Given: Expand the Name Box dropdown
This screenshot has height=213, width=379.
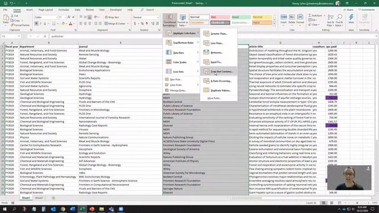Looking at the screenshot, I should pyautogui.click(x=19, y=36).
